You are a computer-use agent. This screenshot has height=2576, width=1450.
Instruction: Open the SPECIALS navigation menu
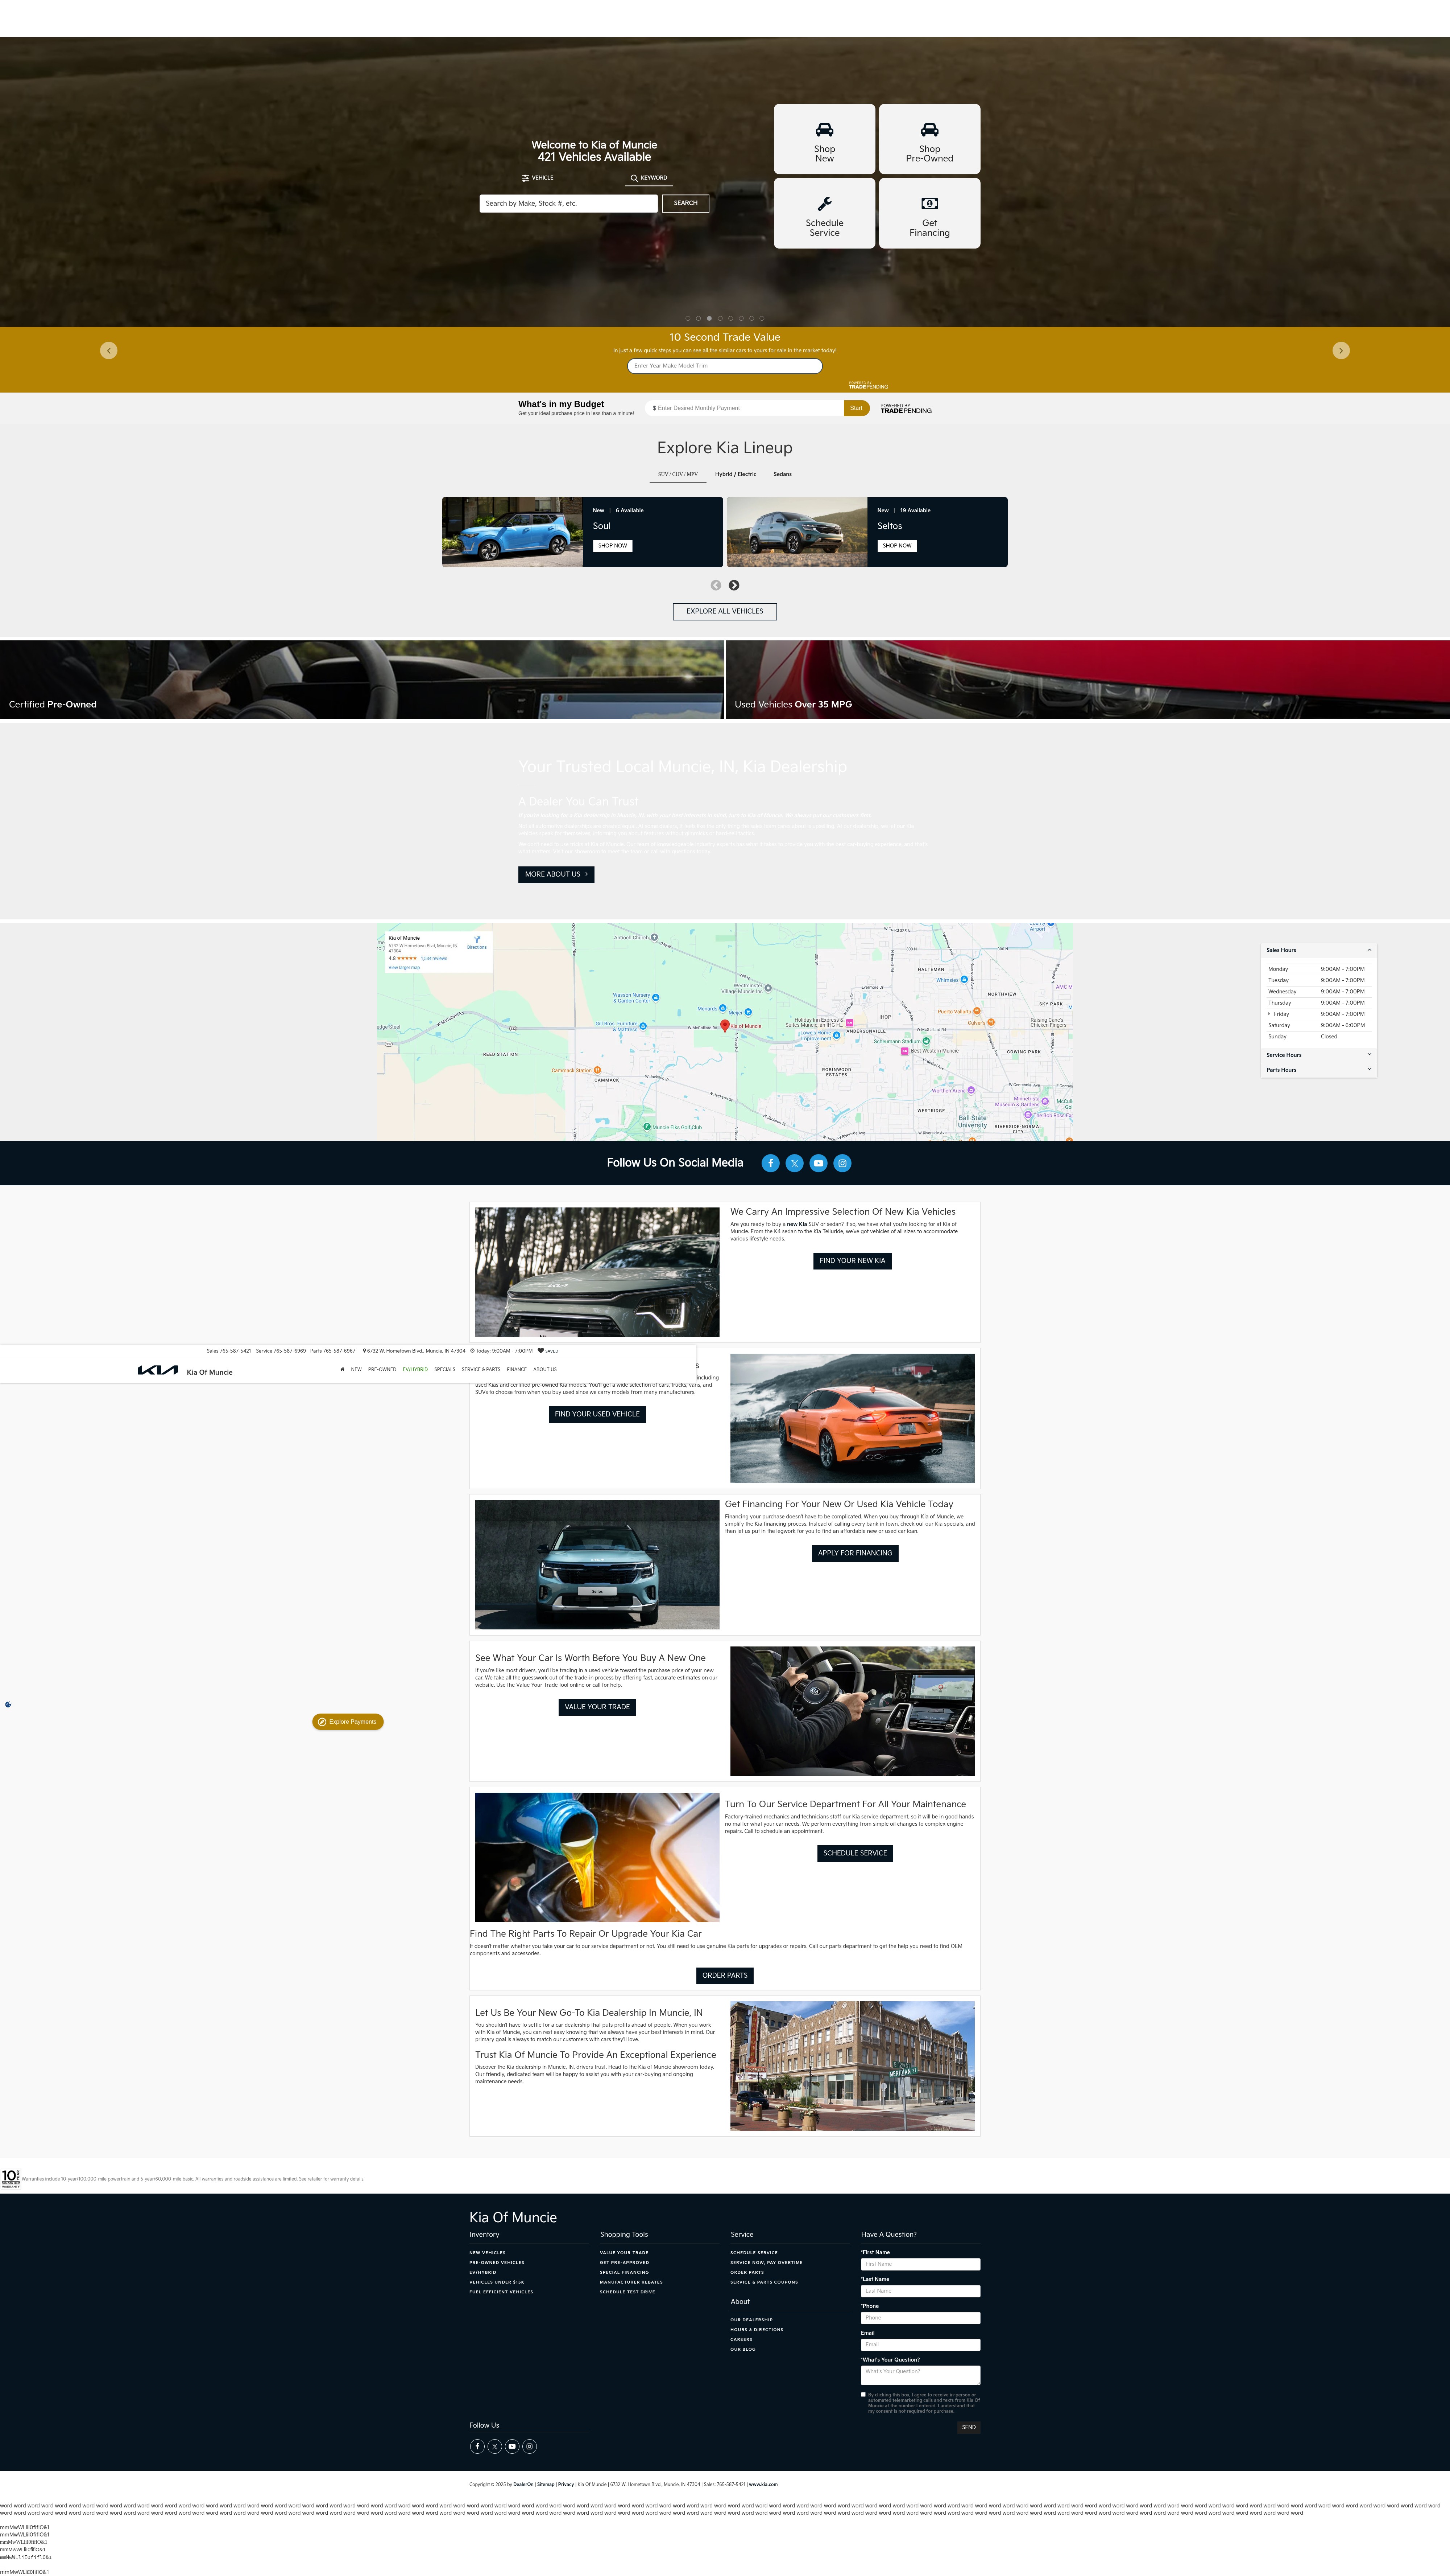pos(445,1369)
